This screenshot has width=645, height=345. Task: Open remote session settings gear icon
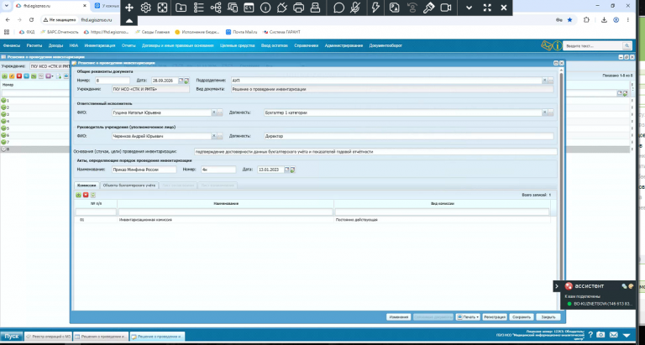click(x=145, y=8)
